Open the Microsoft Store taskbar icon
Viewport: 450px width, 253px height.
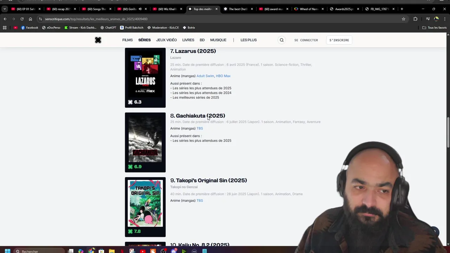point(101,251)
